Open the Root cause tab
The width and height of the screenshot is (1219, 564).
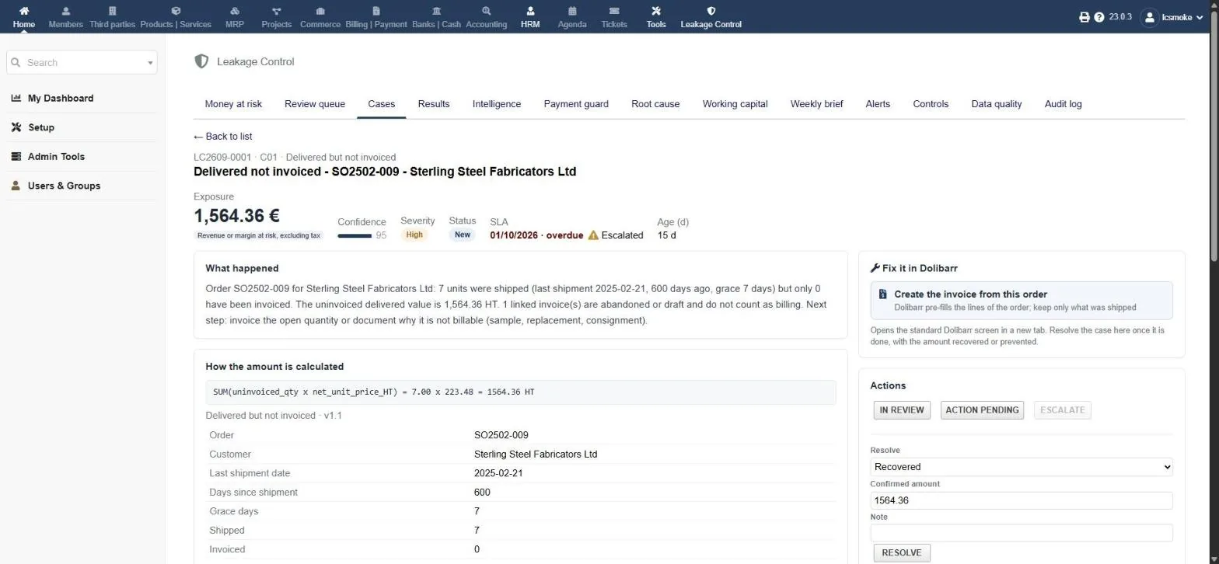pyautogui.click(x=655, y=103)
